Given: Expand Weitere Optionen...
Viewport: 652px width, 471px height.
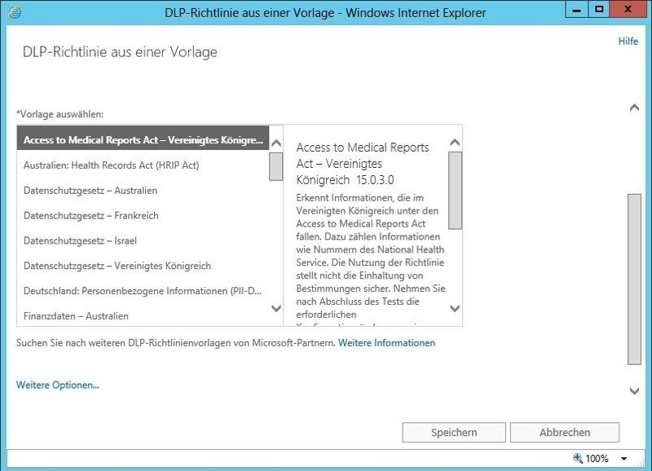Looking at the screenshot, I should tap(58, 385).
